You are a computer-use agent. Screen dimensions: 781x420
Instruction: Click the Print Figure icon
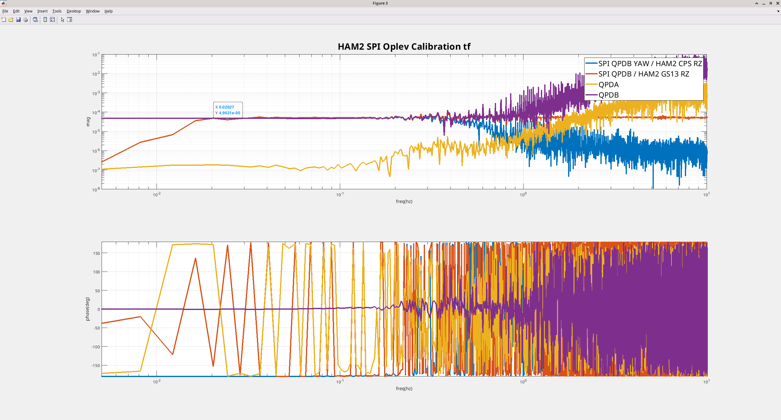point(26,20)
